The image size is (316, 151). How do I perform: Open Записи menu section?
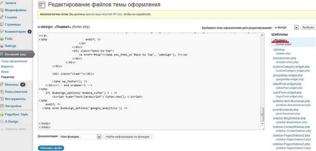[x=10, y=3]
